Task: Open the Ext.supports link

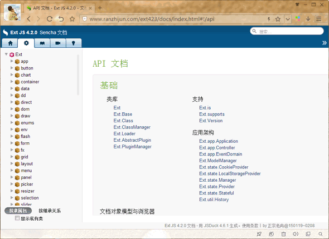Action: 212,114
